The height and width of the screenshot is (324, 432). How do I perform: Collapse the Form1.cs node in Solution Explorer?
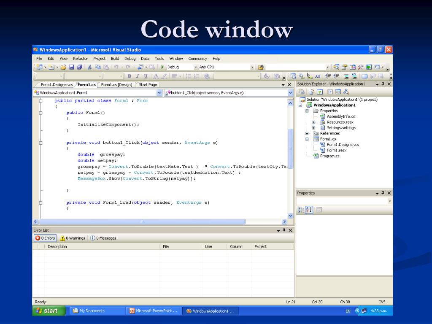307,139
